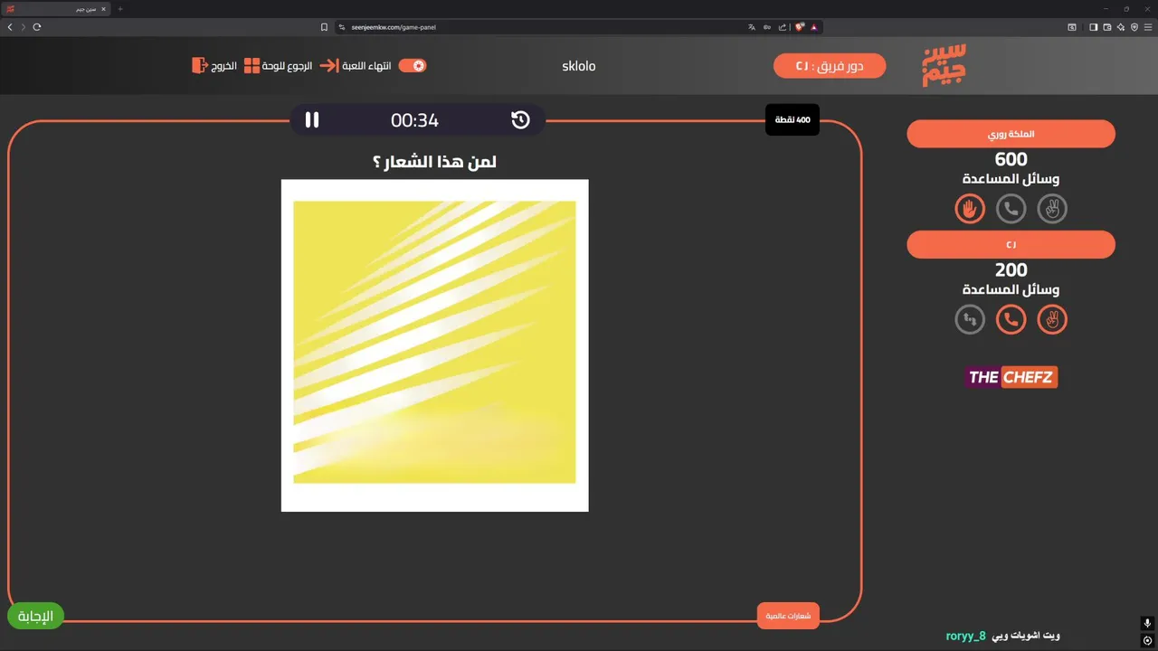This screenshot has width=1158, height=651.
Task: Click the الرجوع للوحة text link
Action: (288, 66)
